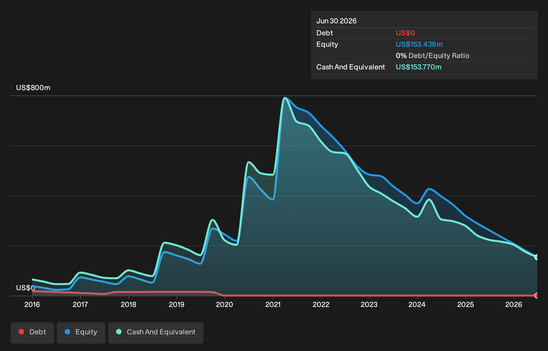Click the 2020 x-axis label
Screen dimensions: 548x351
click(x=225, y=304)
